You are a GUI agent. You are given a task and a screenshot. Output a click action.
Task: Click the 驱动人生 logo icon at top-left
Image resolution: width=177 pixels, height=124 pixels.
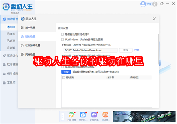pyautogui.click(x=6, y=7)
